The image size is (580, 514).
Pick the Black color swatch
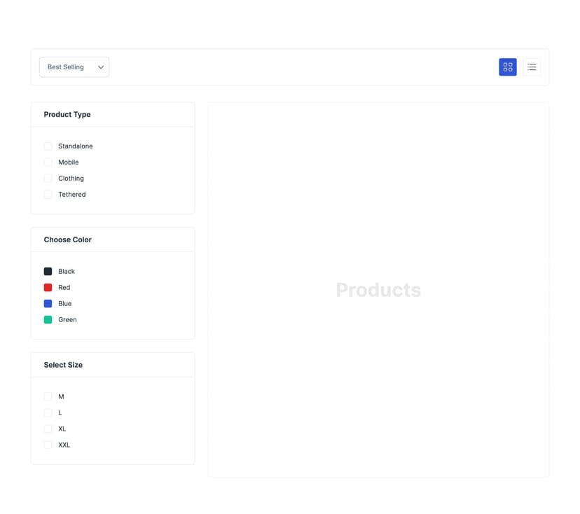[x=48, y=271]
